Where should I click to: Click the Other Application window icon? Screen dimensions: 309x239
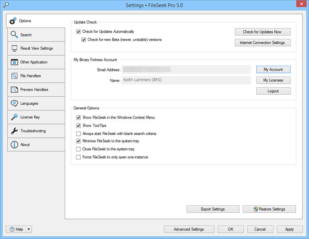(x=14, y=62)
